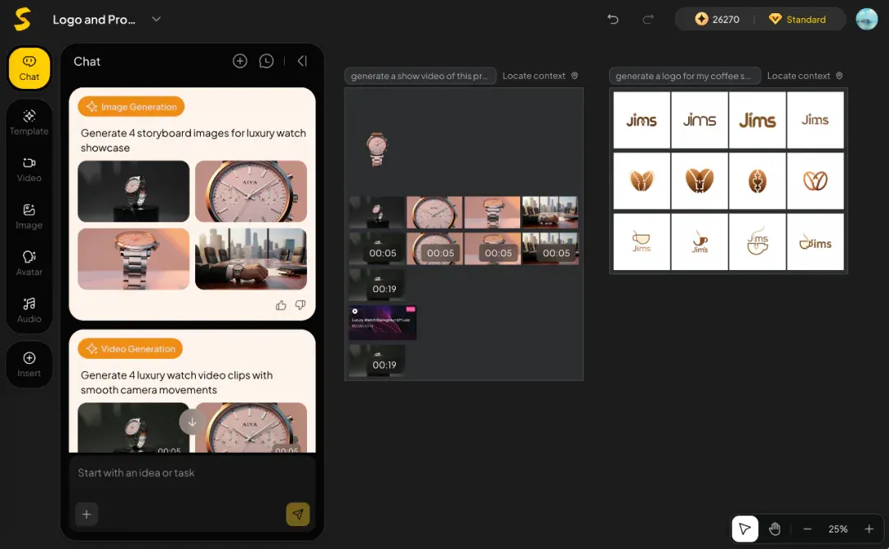This screenshot has height=549, width=889.
Task: Click the 'generate a logo for my coffee' label
Action: [683, 76]
